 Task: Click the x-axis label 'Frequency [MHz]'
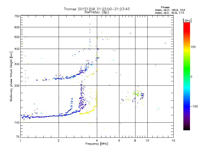(97, 144)
